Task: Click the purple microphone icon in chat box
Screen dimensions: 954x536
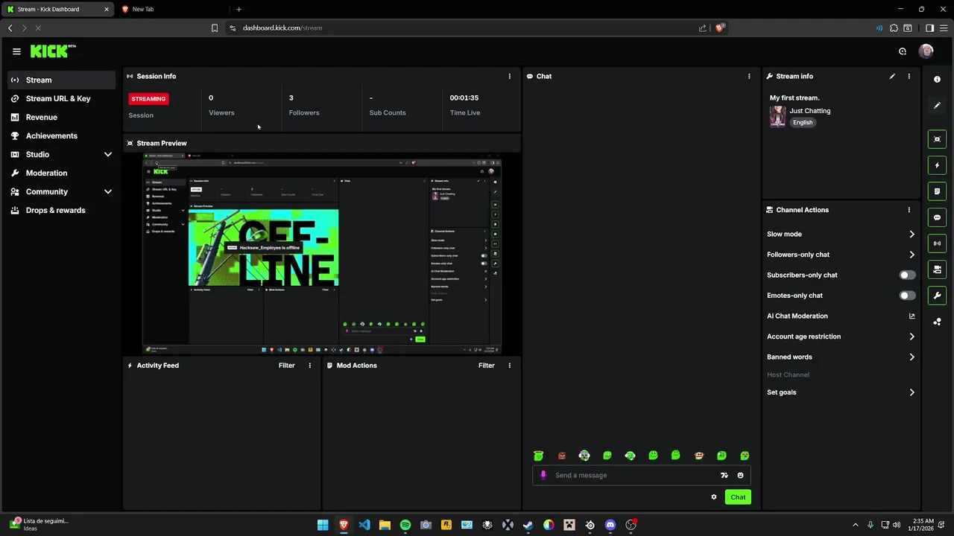Action: tap(543, 475)
